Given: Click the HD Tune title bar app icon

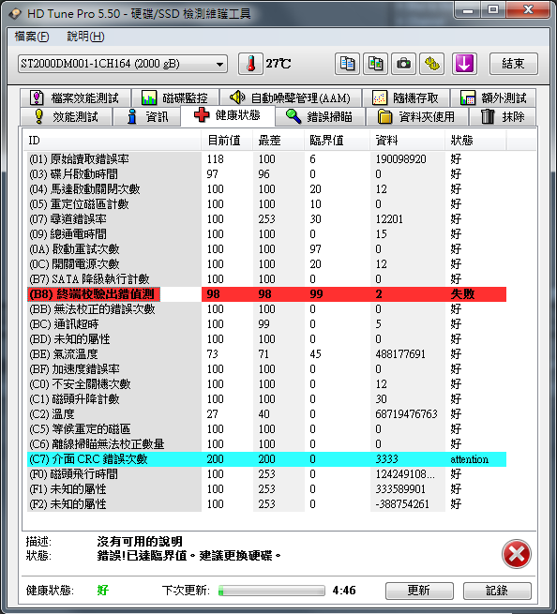Looking at the screenshot, I should pyautogui.click(x=15, y=14).
